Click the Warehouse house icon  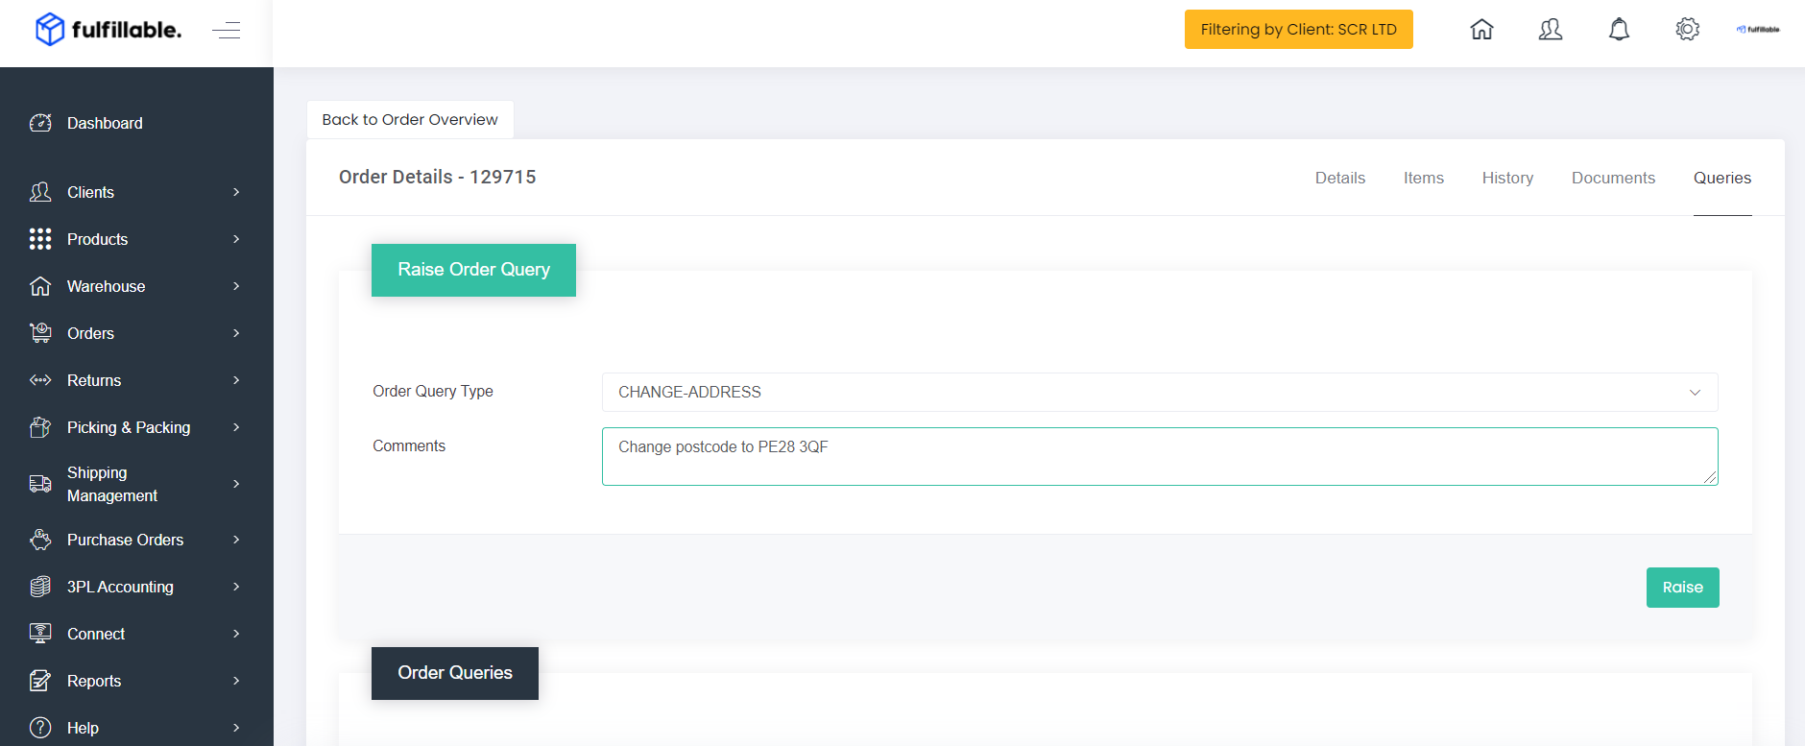pos(40,286)
